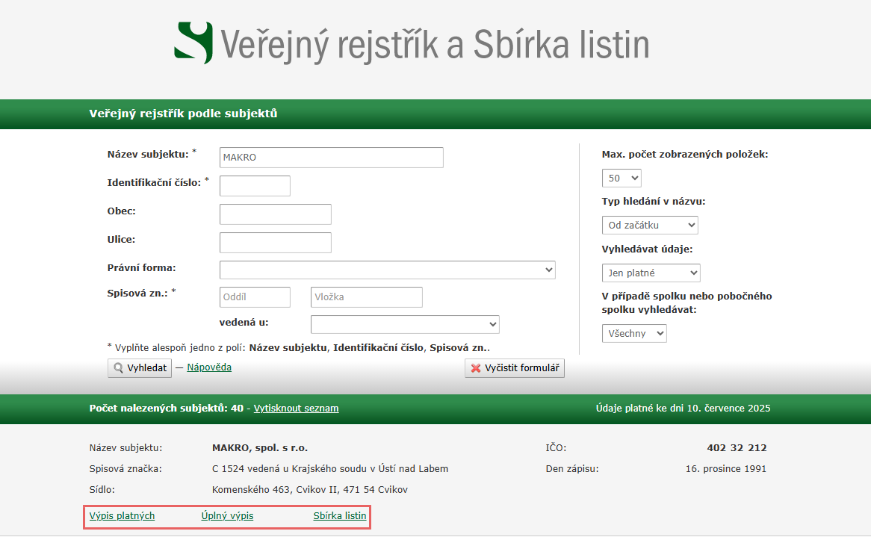Open the vedená u court dropdown

(x=404, y=324)
